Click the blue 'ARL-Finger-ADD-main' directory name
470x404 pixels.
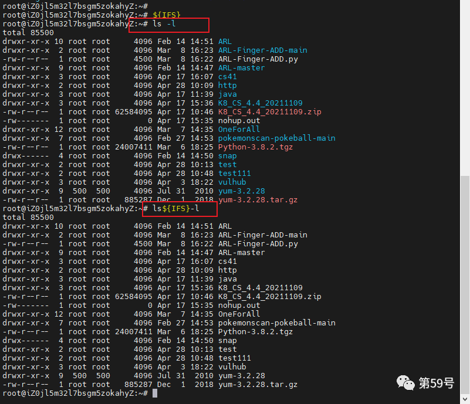click(x=262, y=50)
